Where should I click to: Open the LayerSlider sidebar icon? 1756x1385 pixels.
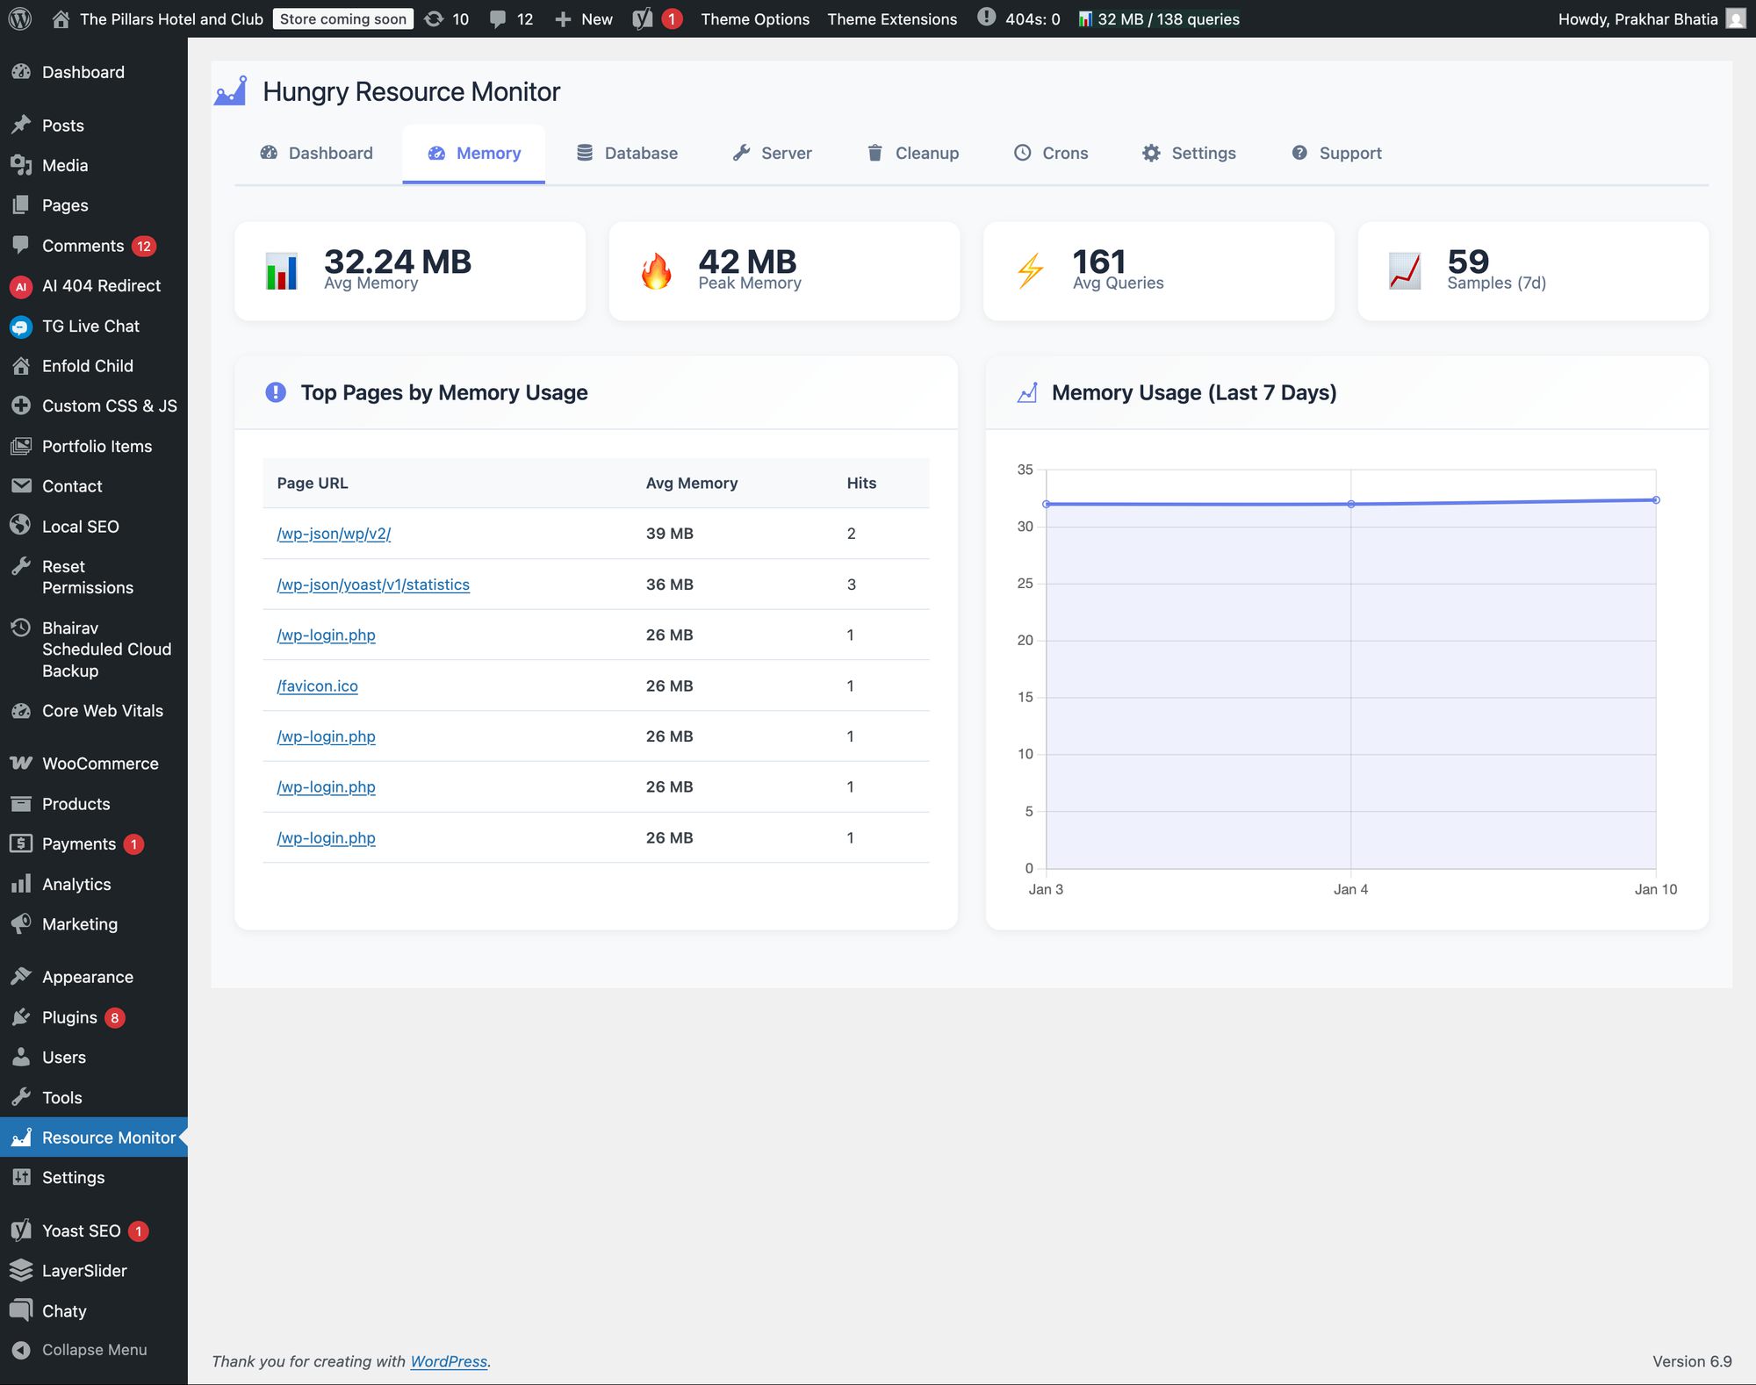pos(21,1270)
